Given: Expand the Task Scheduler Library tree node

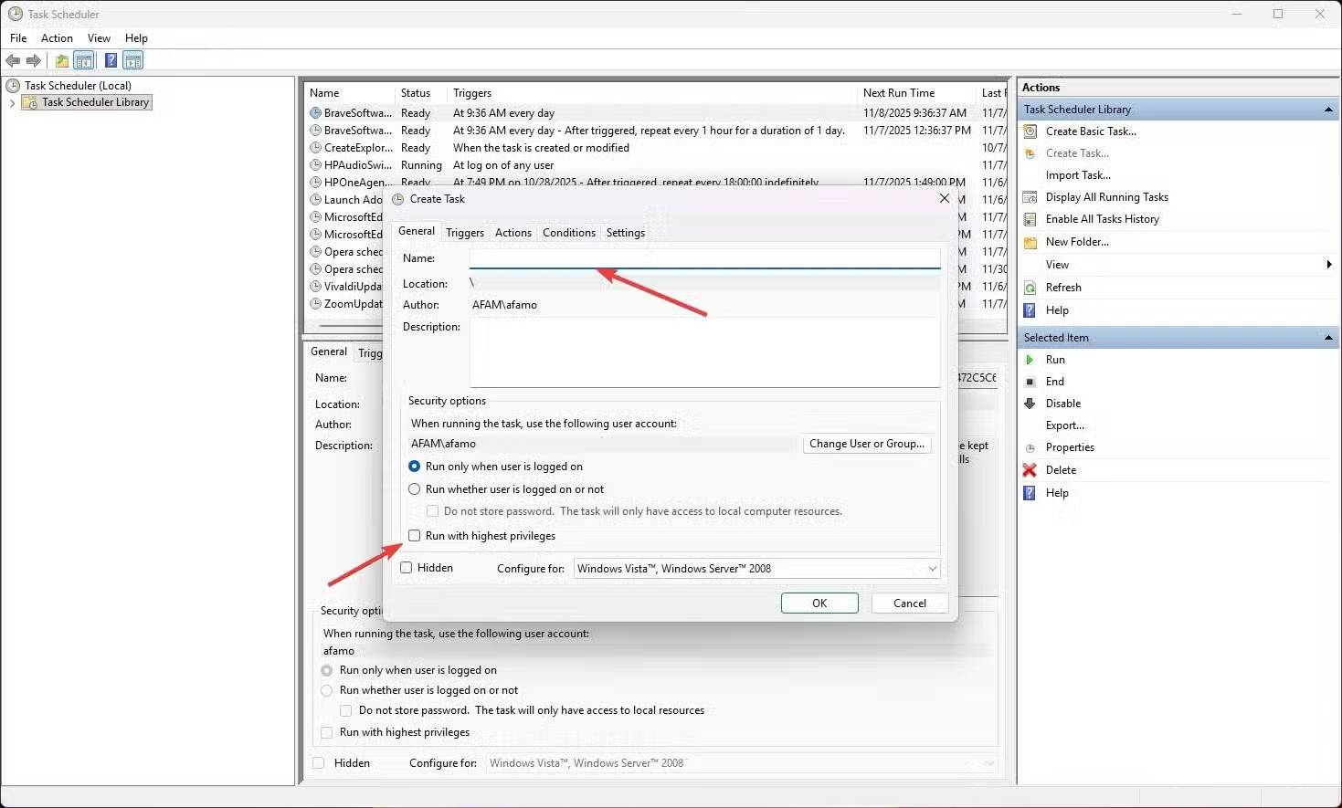Looking at the screenshot, I should [12, 103].
